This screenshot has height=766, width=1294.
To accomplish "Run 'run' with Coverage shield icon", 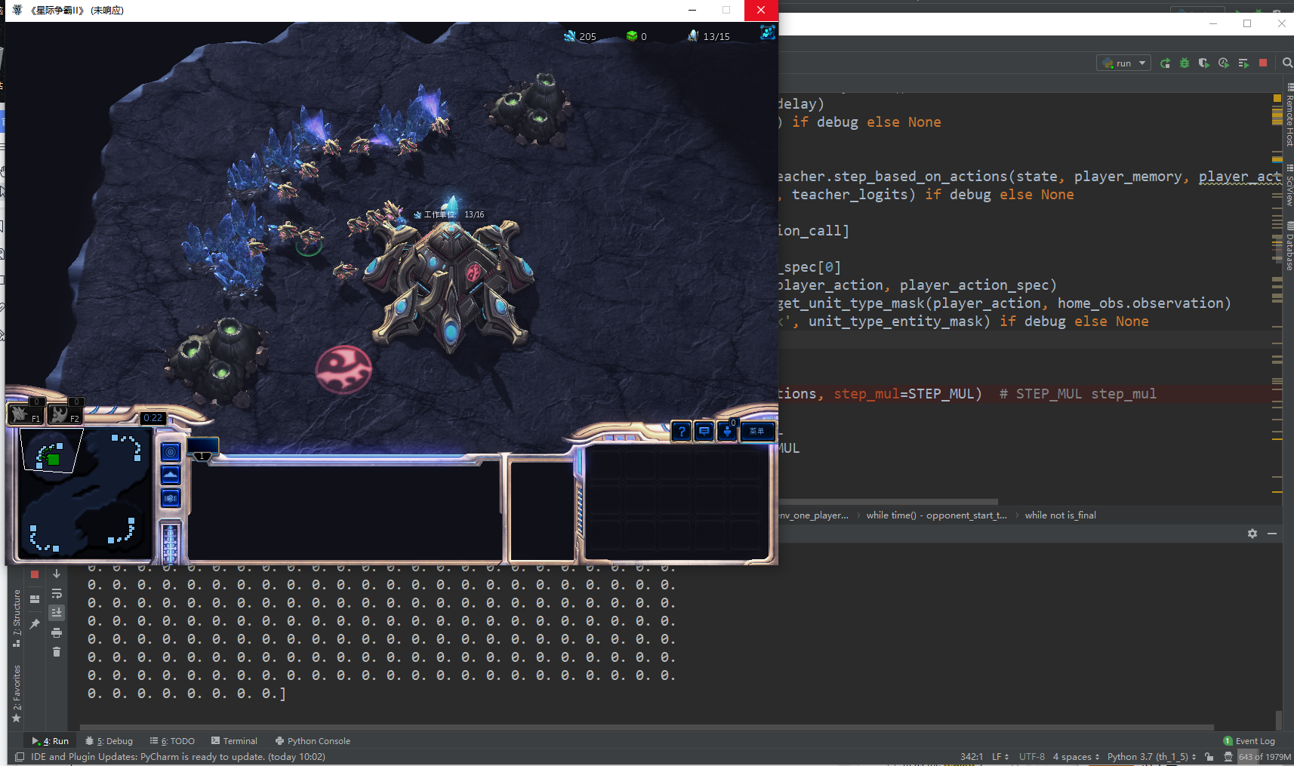I will click(1203, 63).
